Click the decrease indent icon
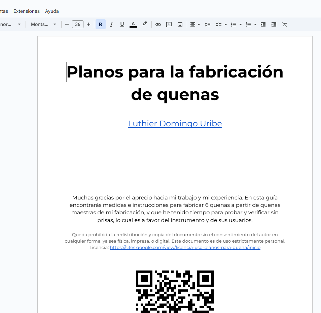The height and width of the screenshot is (313, 321). (263, 25)
